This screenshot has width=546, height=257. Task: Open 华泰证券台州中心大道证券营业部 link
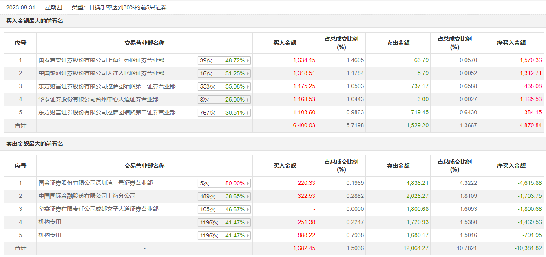[x=99, y=100]
